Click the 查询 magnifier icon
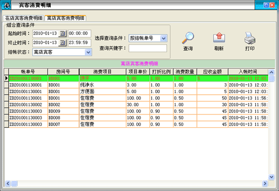The height and width of the screenshot is (191, 279). (x=188, y=37)
